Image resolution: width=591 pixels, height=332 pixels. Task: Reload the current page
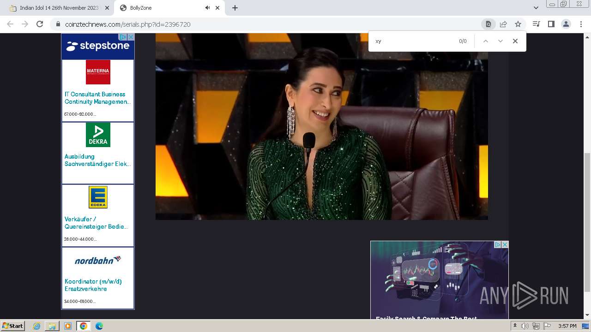pos(40,24)
